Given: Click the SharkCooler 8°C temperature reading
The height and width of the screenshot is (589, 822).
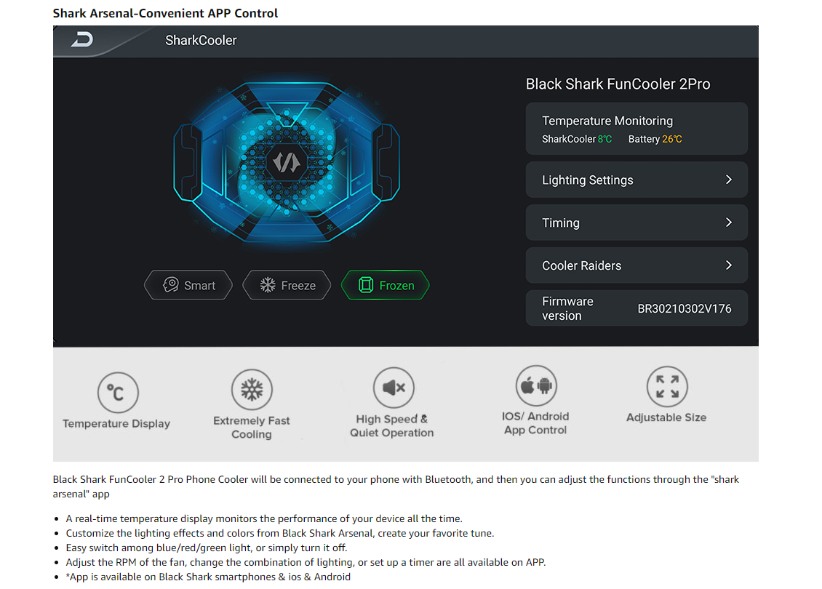Looking at the screenshot, I should pyautogui.click(x=577, y=140).
